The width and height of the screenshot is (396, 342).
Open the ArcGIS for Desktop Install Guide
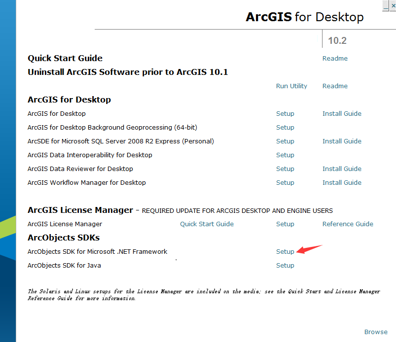[x=342, y=113]
